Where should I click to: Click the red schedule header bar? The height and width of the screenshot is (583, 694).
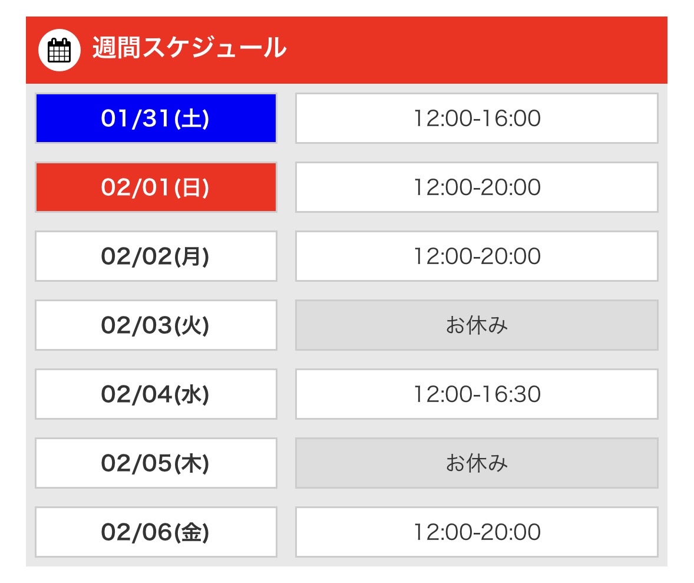471,50
